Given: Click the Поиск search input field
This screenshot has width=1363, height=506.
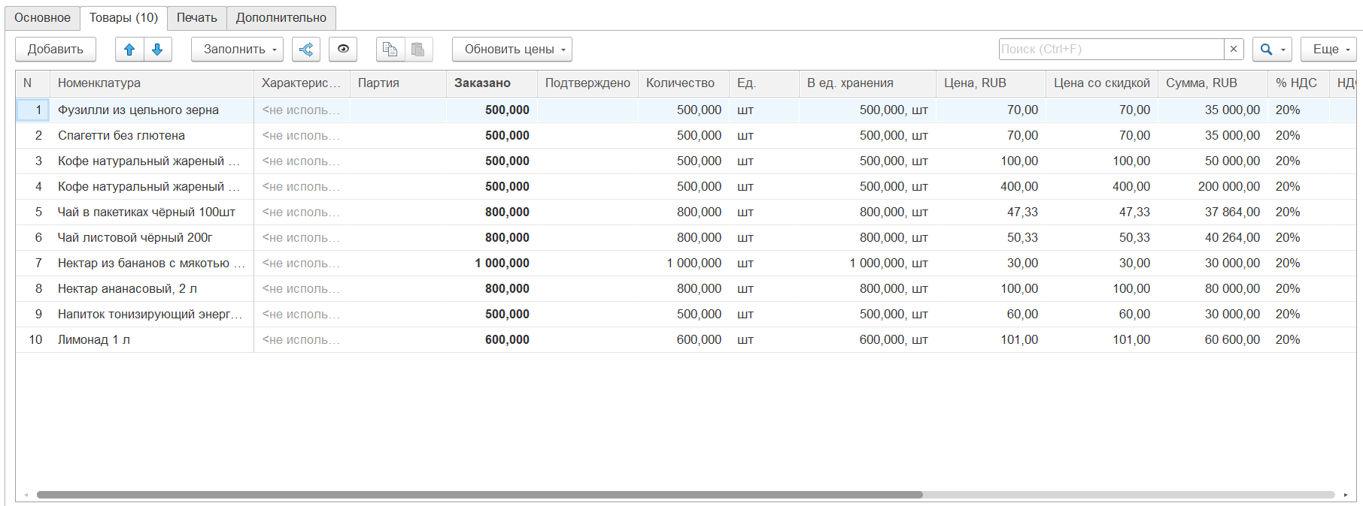Looking at the screenshot, I should pos(1111,50).
